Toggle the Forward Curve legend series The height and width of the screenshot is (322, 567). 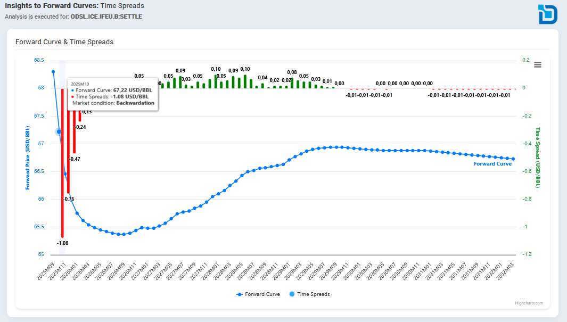pos(258,294)
